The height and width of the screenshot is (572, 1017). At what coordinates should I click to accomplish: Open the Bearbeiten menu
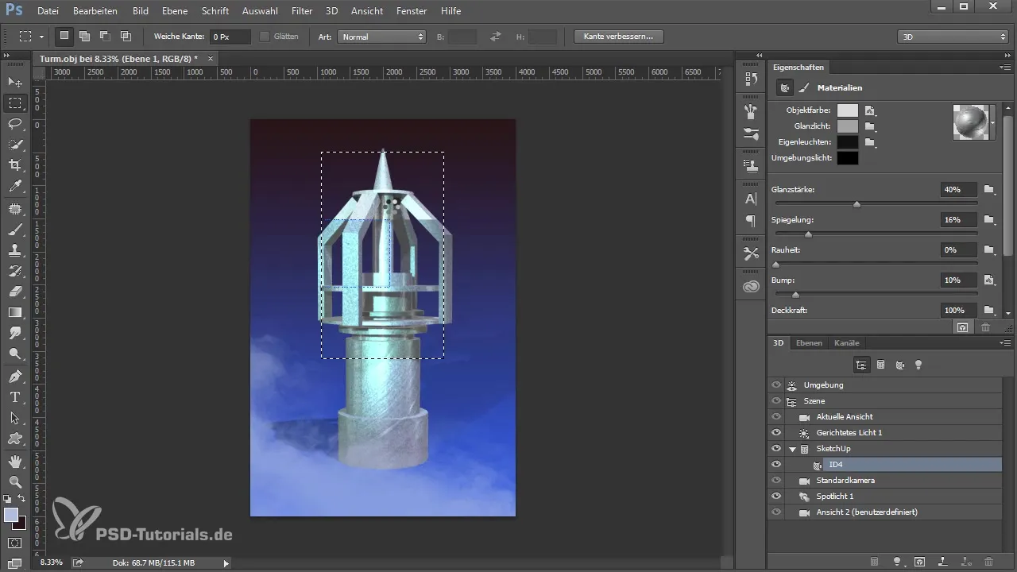pyautogui.click(x=95, y=11)
